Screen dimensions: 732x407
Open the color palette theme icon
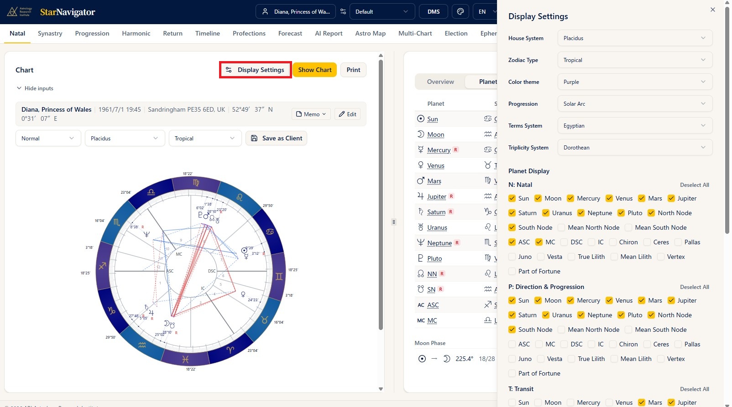(x=460, y=12)
